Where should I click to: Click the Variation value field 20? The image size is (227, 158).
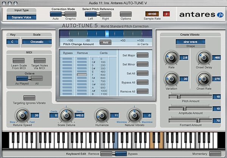pyautogui.click(x=184, y=79)
